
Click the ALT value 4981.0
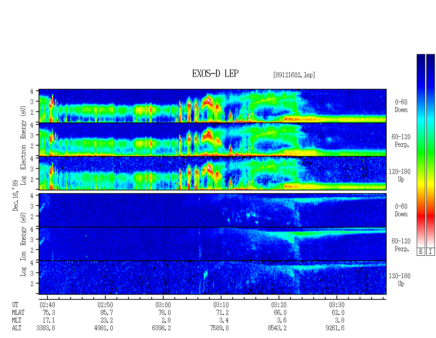(103, 328)
